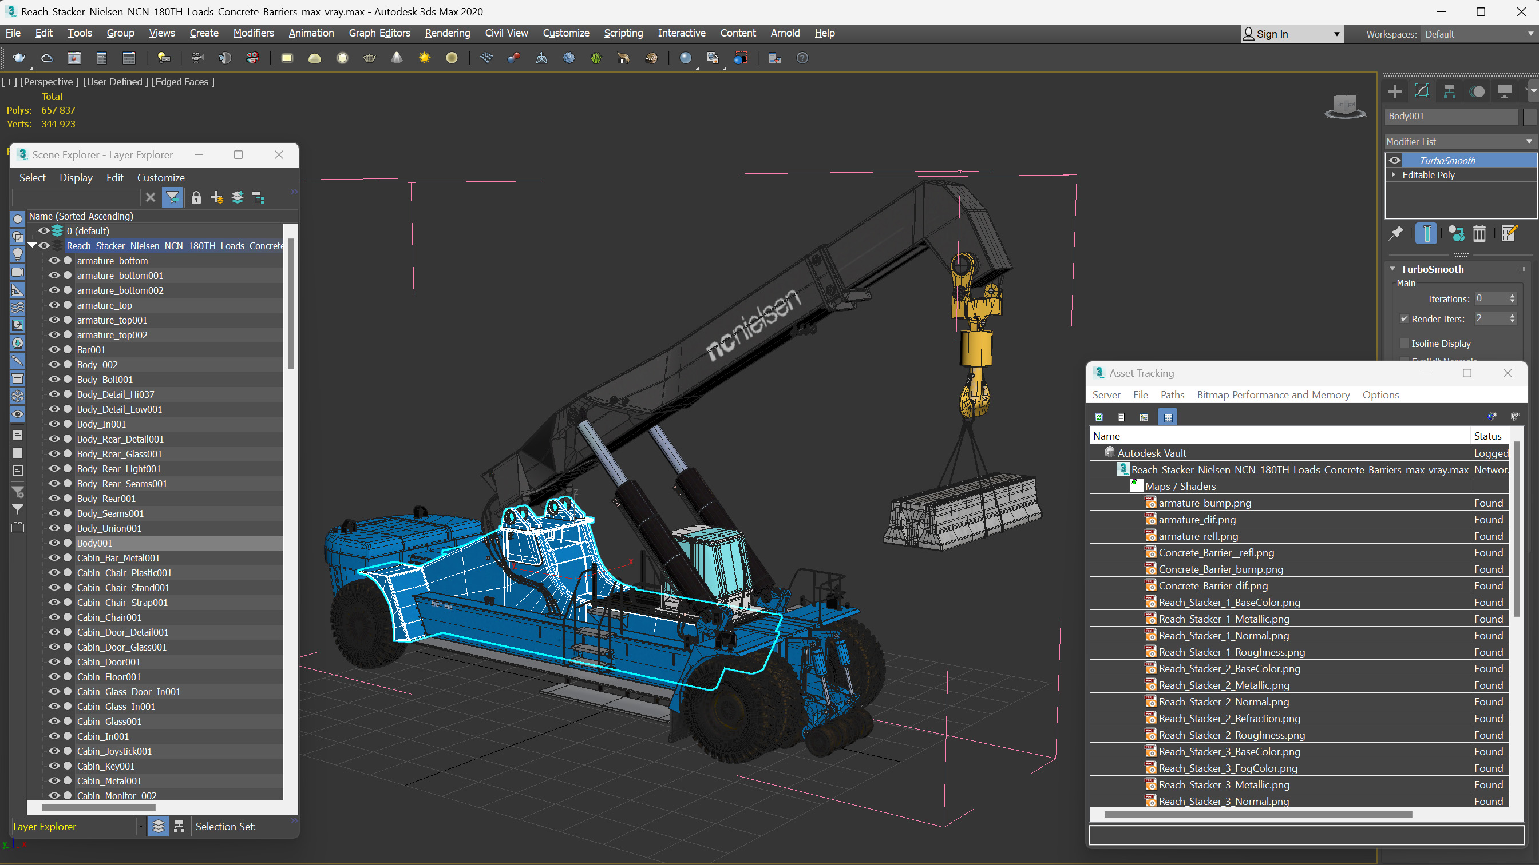
Task: Click the Pin Stack icon
Action: click(x=1396, y=233)
